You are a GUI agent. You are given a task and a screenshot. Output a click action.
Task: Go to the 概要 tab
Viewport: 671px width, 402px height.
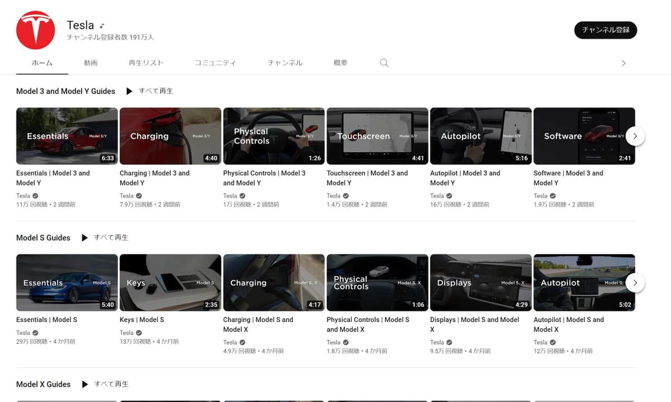click(x=341, y=63)
